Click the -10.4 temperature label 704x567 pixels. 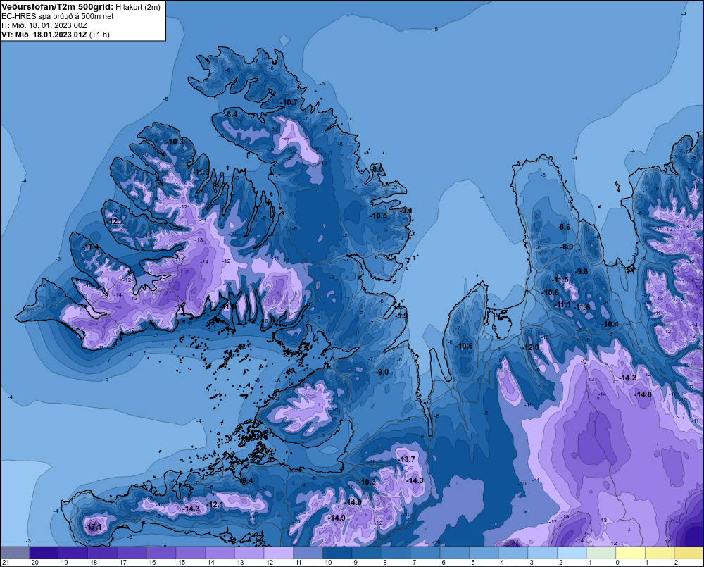tap(610, 325)
